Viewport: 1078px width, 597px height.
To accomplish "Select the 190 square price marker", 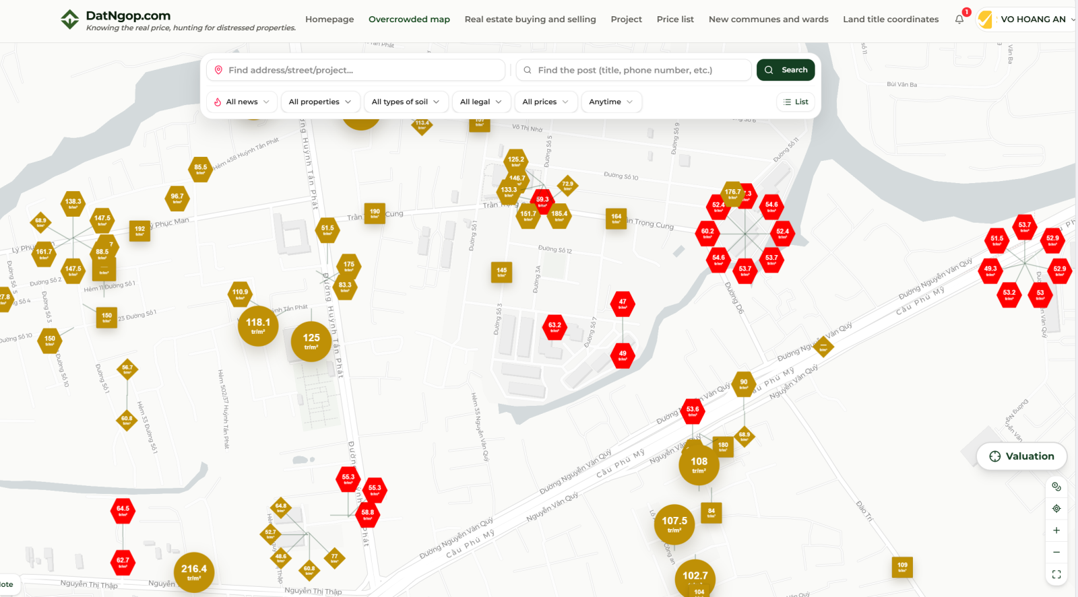I will point(375,213).
